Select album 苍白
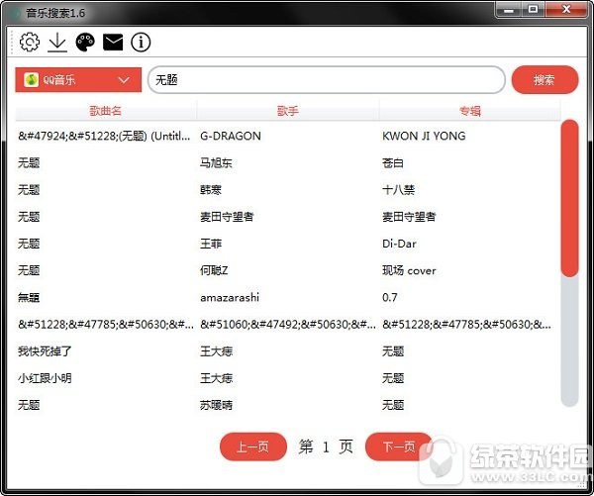 (393, 163)
